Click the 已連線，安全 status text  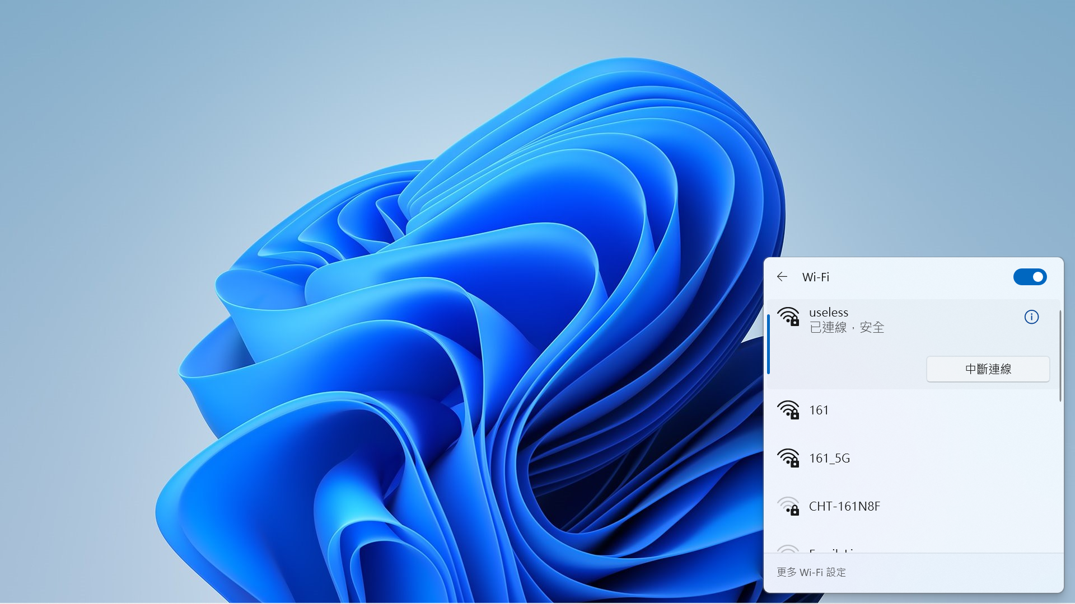point(847,328)
